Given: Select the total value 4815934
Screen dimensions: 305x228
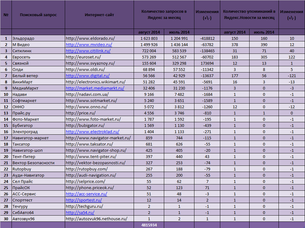Looking at the screenshot, I should [x=149, y=225].
